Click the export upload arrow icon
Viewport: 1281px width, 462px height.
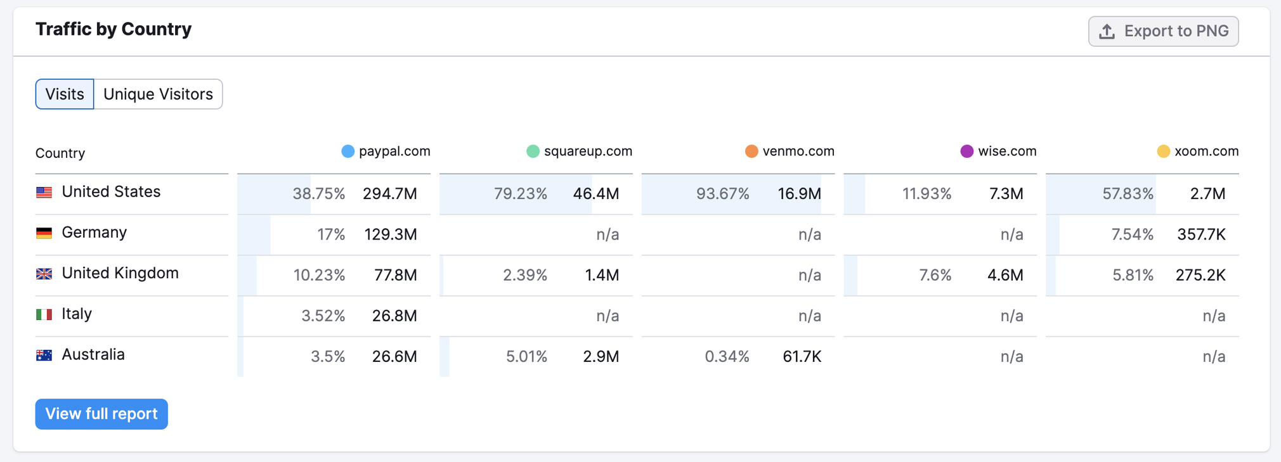tap(1107, 31)
